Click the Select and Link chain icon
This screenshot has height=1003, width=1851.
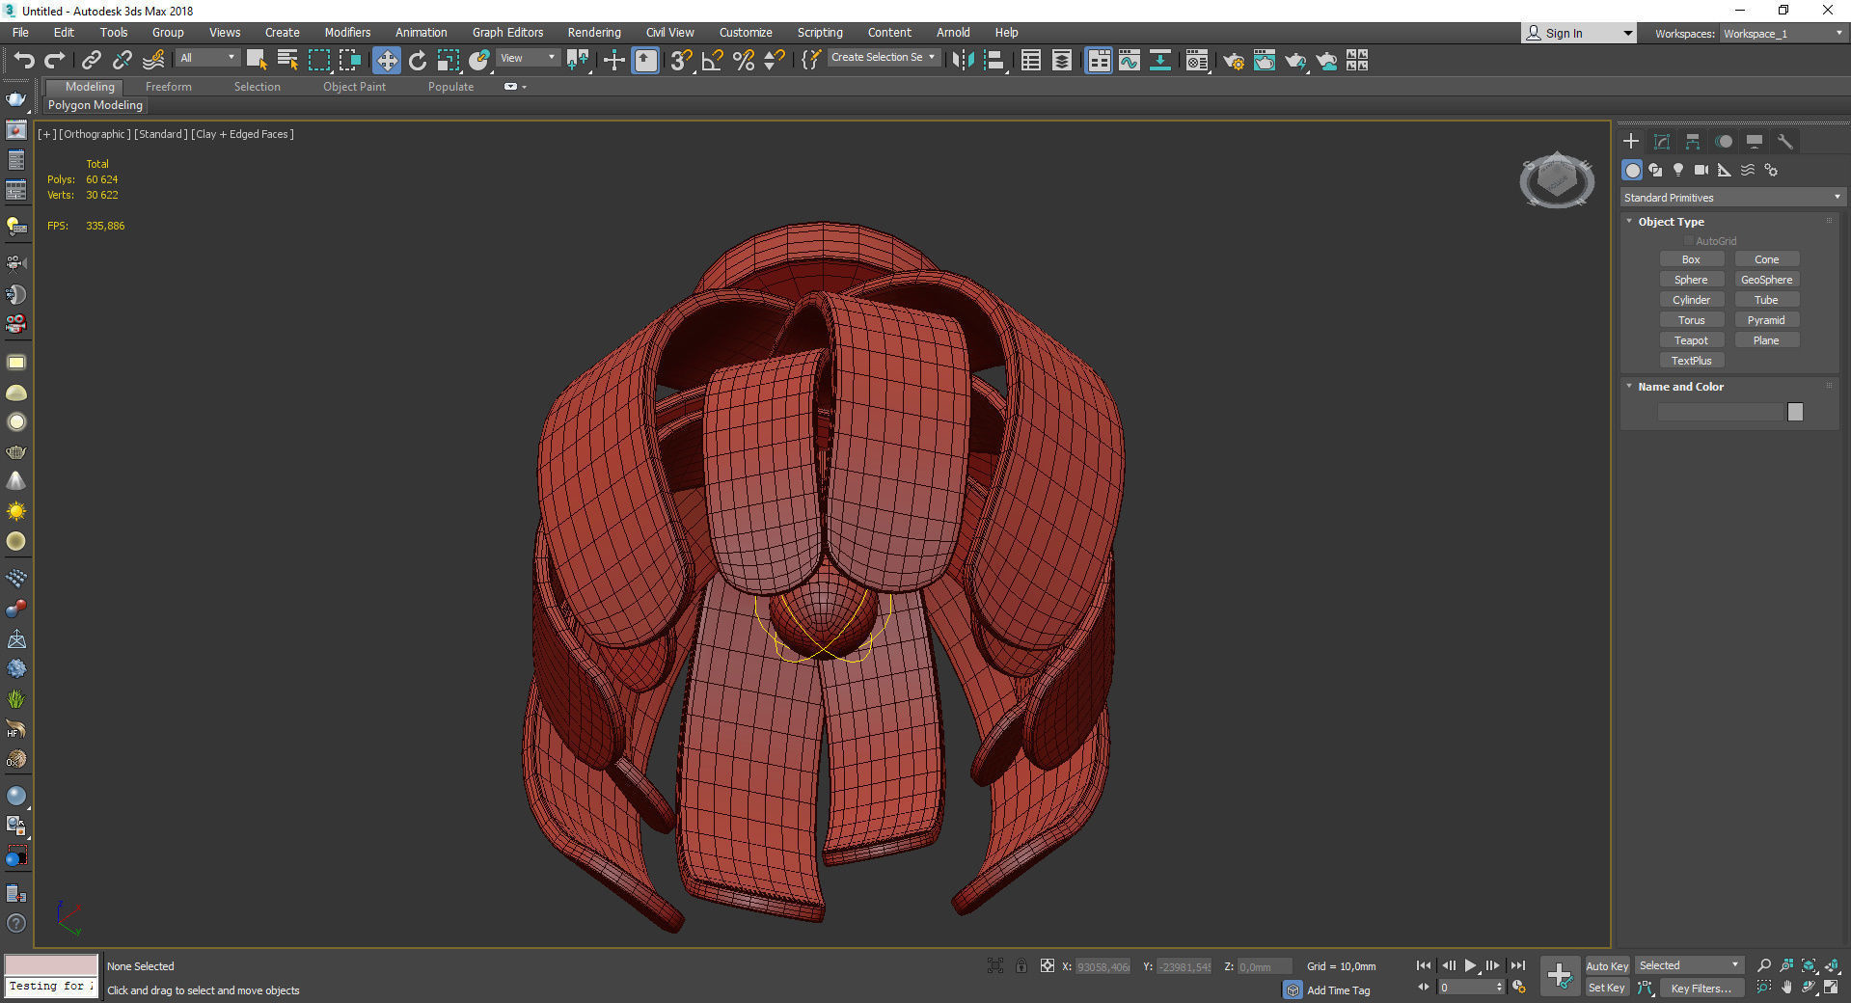click(91, 61)
